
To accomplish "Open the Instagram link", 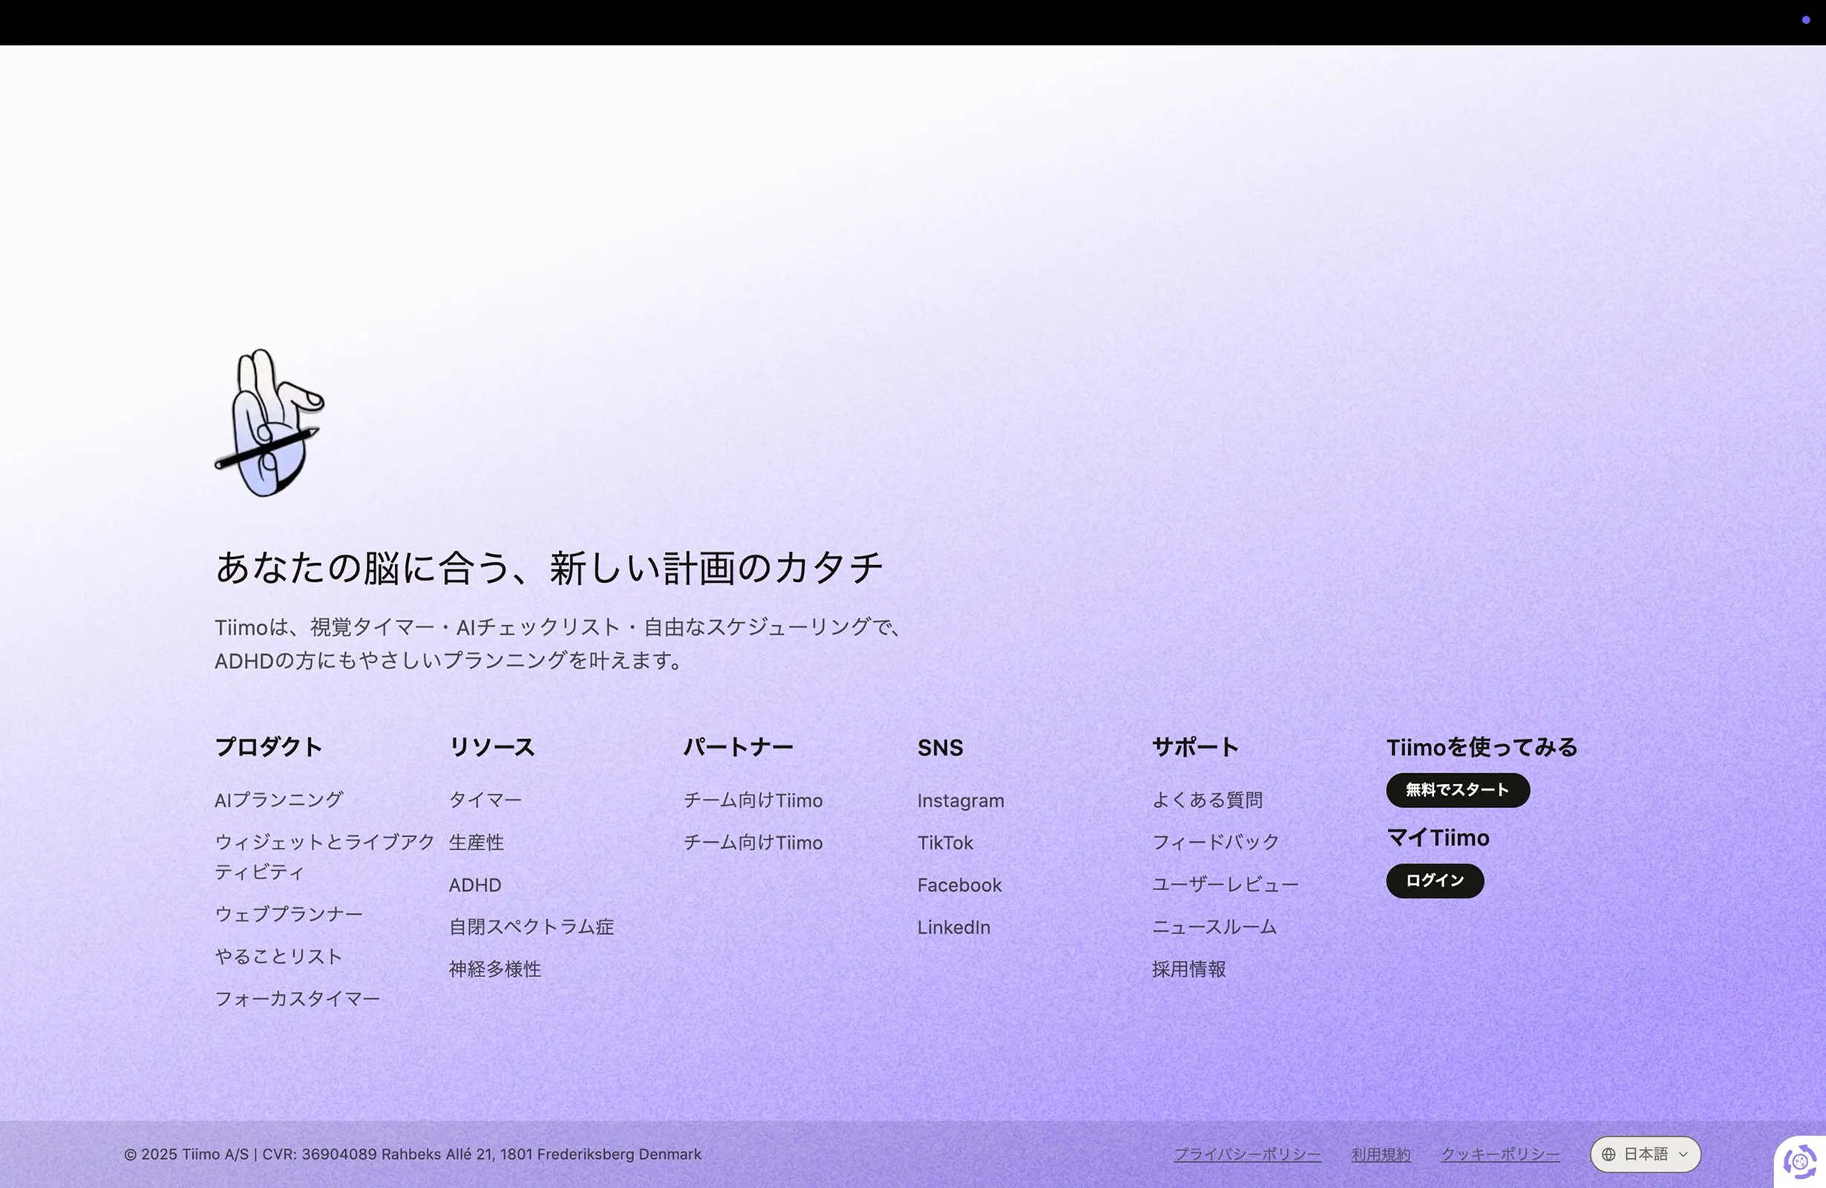I will pos(961,800).
